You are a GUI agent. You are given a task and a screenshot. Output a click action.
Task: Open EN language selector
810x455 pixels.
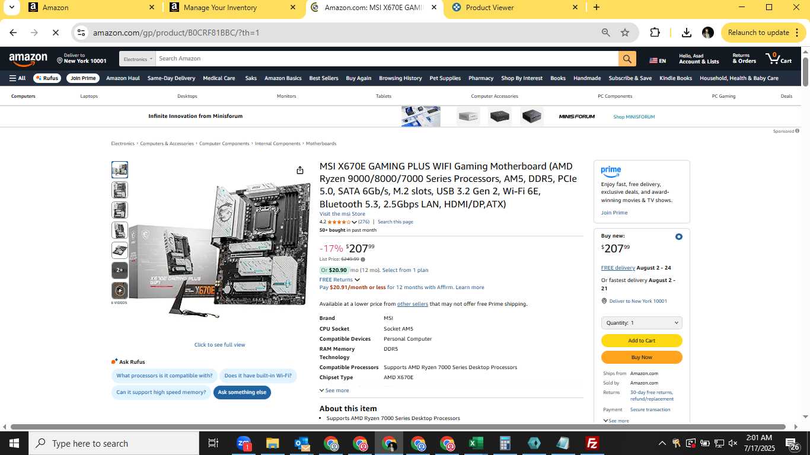point(658,60)
